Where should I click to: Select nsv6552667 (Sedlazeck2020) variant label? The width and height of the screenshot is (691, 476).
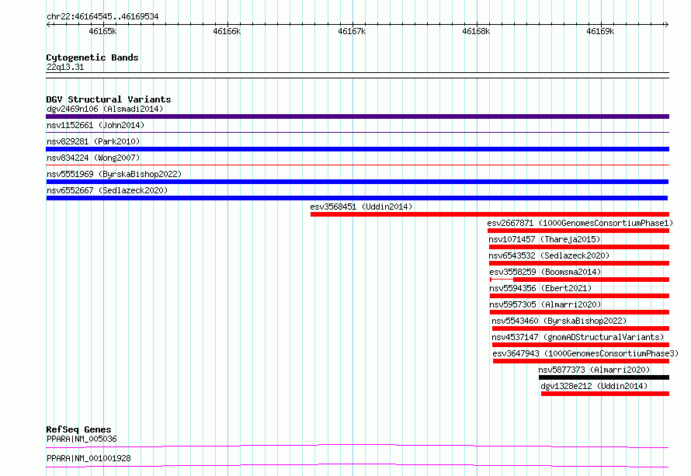pos(107,190)
